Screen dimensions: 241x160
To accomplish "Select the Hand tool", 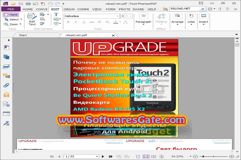I will click(11, 15).
